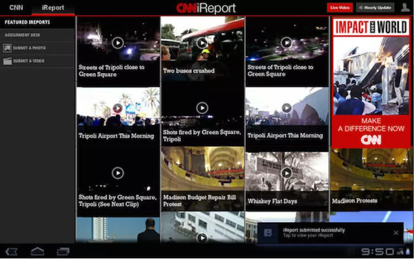Image resolution: width=414 pixels, height=259 pixels.
Task: Switch to the CNN tab
Action: [16, 7]
